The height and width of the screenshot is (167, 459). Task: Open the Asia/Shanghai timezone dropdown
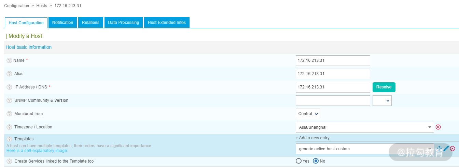tap(365, 127)
